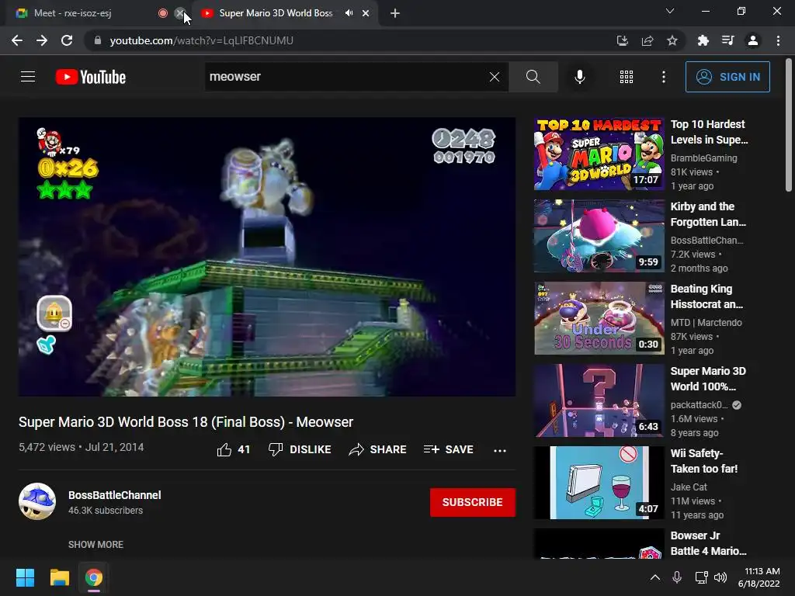This screenshot has width=795, height=596.
Task: Open YouTube settings three-dot menu
Action: [x=664, y=77]
